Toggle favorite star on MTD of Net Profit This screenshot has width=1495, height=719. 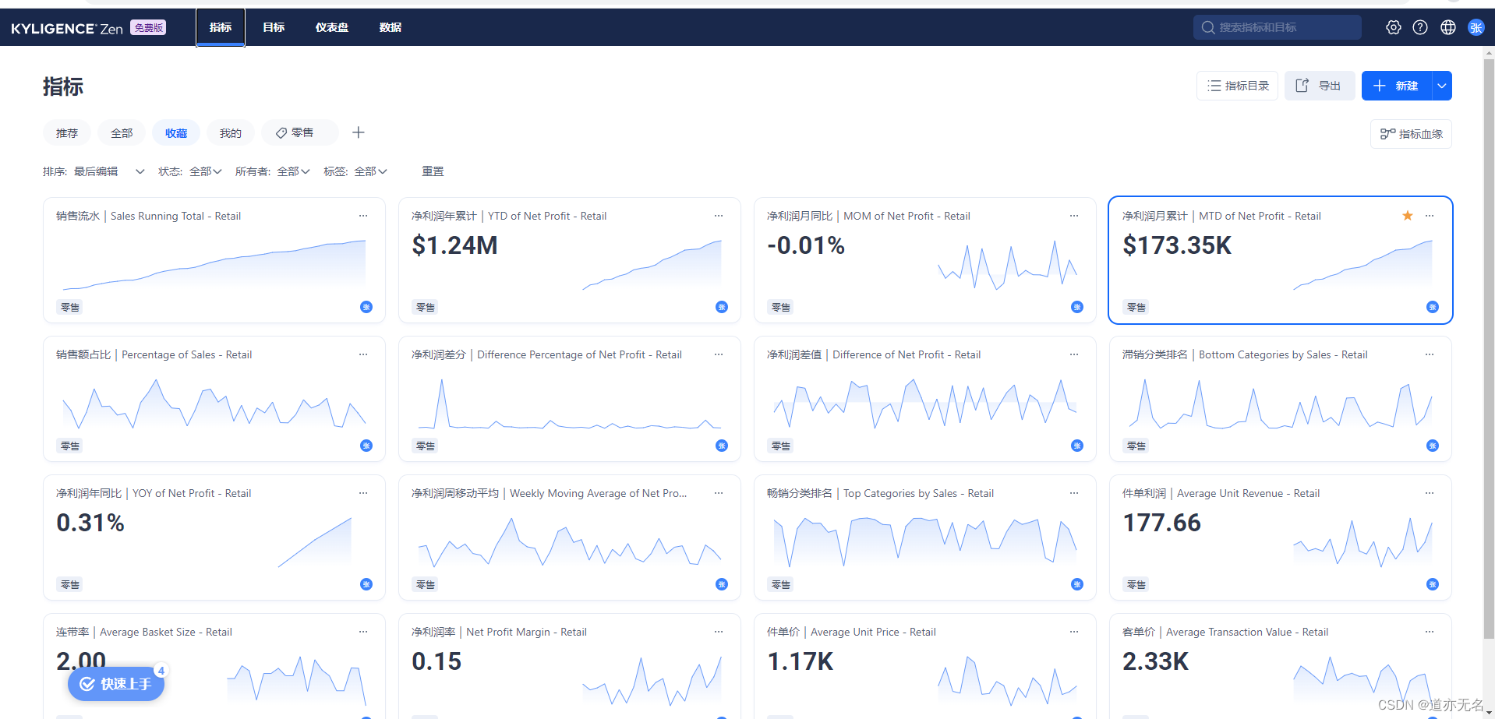pos(1408,216)
